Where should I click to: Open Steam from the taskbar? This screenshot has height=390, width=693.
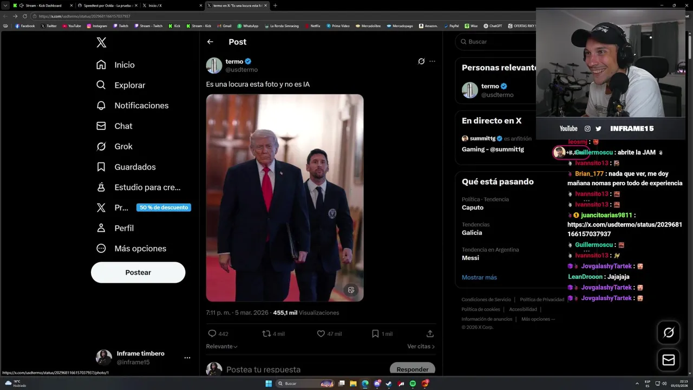(x=389, y=383)
